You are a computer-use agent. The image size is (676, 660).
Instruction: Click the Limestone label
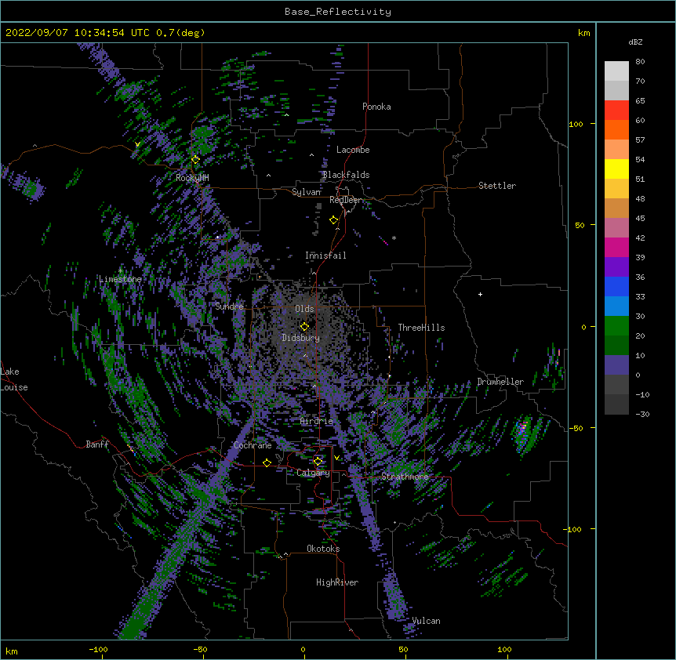point(120,279)
